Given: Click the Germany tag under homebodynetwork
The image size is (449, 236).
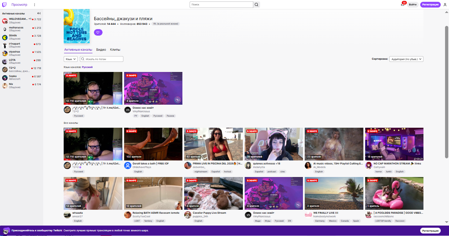Looking at the screenshot, I should pyautogui.click(x=319, y=221).
